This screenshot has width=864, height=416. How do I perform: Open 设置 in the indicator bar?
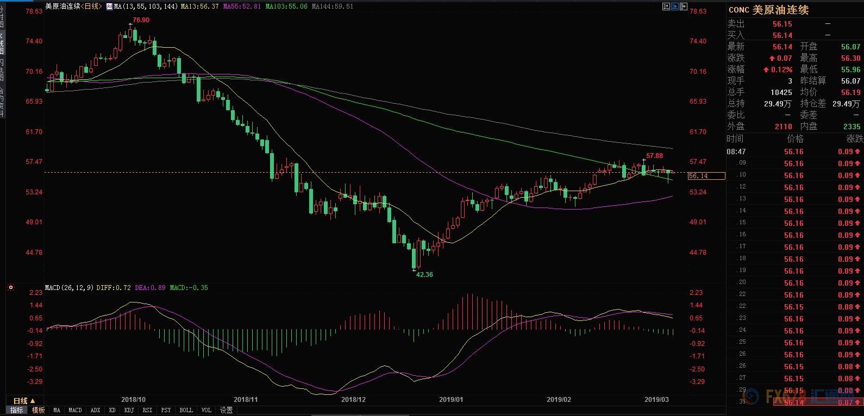(226, 410)
